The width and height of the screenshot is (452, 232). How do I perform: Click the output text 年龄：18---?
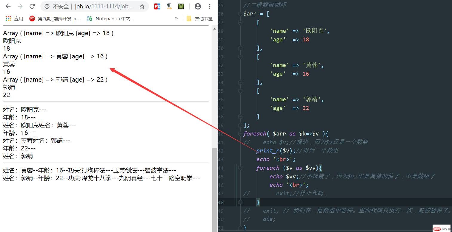click(x=19, y=117)
